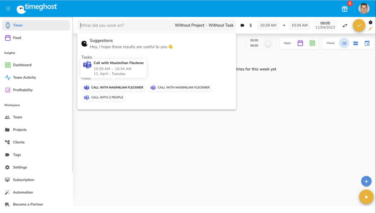Switch to list view in Views
The height and width of the screenshot is (213, 376).
344,43
